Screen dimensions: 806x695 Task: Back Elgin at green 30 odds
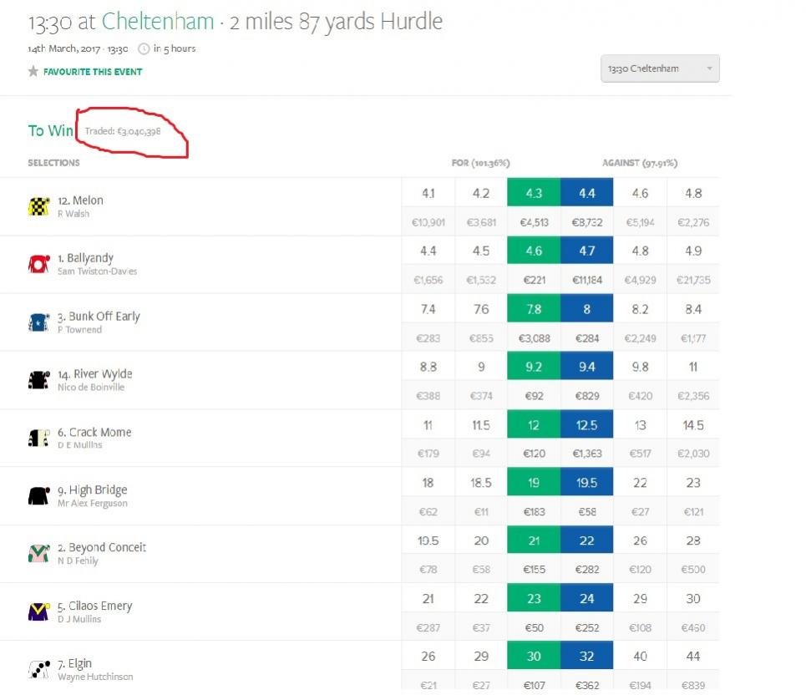coord(534,656)
